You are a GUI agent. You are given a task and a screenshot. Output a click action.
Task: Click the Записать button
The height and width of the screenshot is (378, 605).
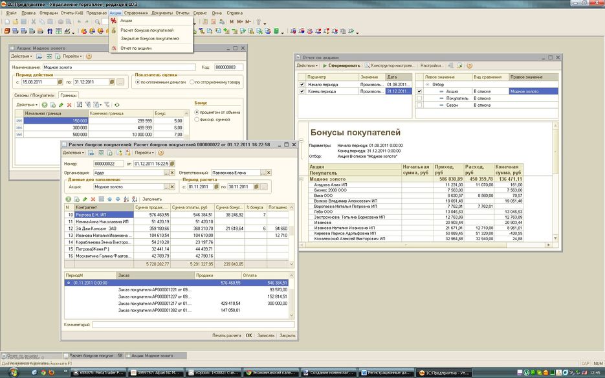pos(266,336)
